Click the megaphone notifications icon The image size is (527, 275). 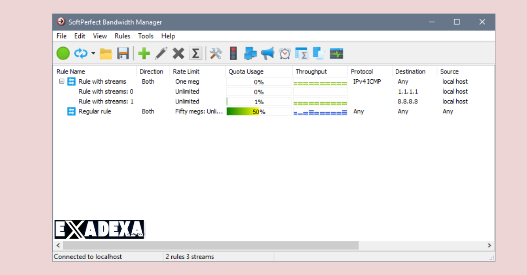tap(267, 53)
